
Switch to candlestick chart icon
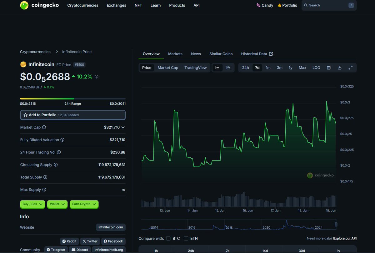pos(228,68)
